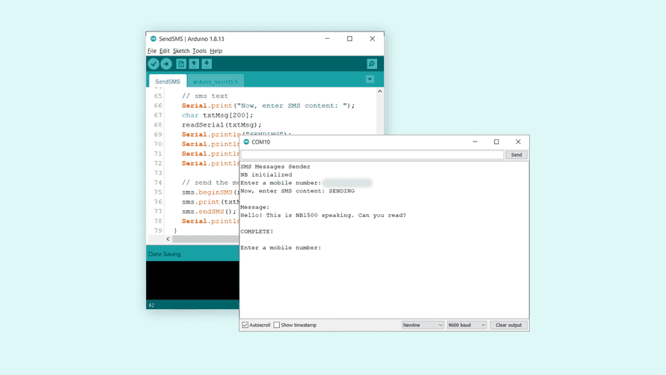Click the "Done Saving." status message
Screen dimensions: 666x375
point(165,254)
